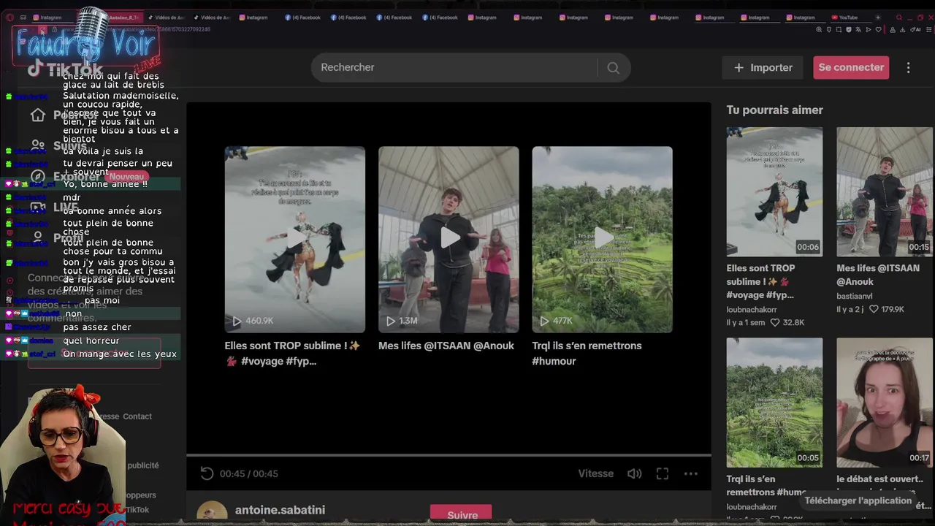Click the '460.9K' view count

(x=259, y=321)
